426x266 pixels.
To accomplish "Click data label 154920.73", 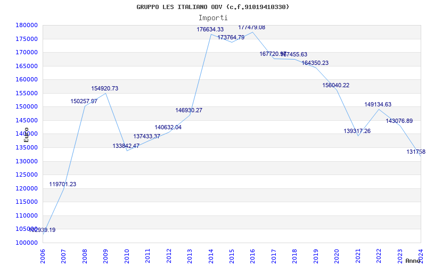I will tap(104, 88).
